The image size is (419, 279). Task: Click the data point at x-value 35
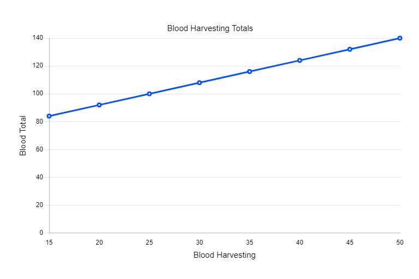pos(249,71)
